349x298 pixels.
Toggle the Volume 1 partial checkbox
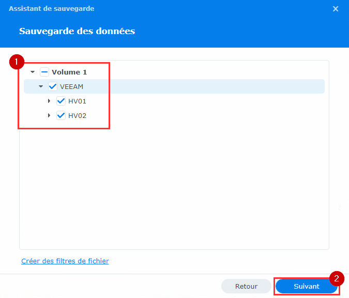coord(44,72)
